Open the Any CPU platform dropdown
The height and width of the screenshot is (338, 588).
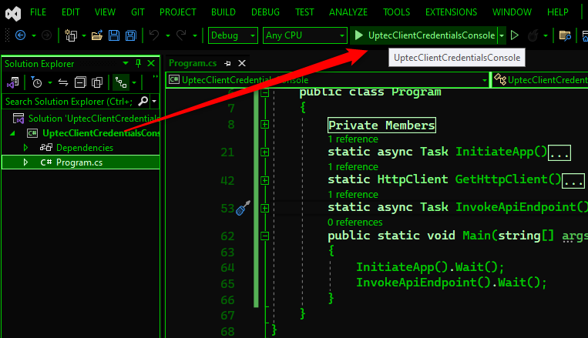point(304,35)
